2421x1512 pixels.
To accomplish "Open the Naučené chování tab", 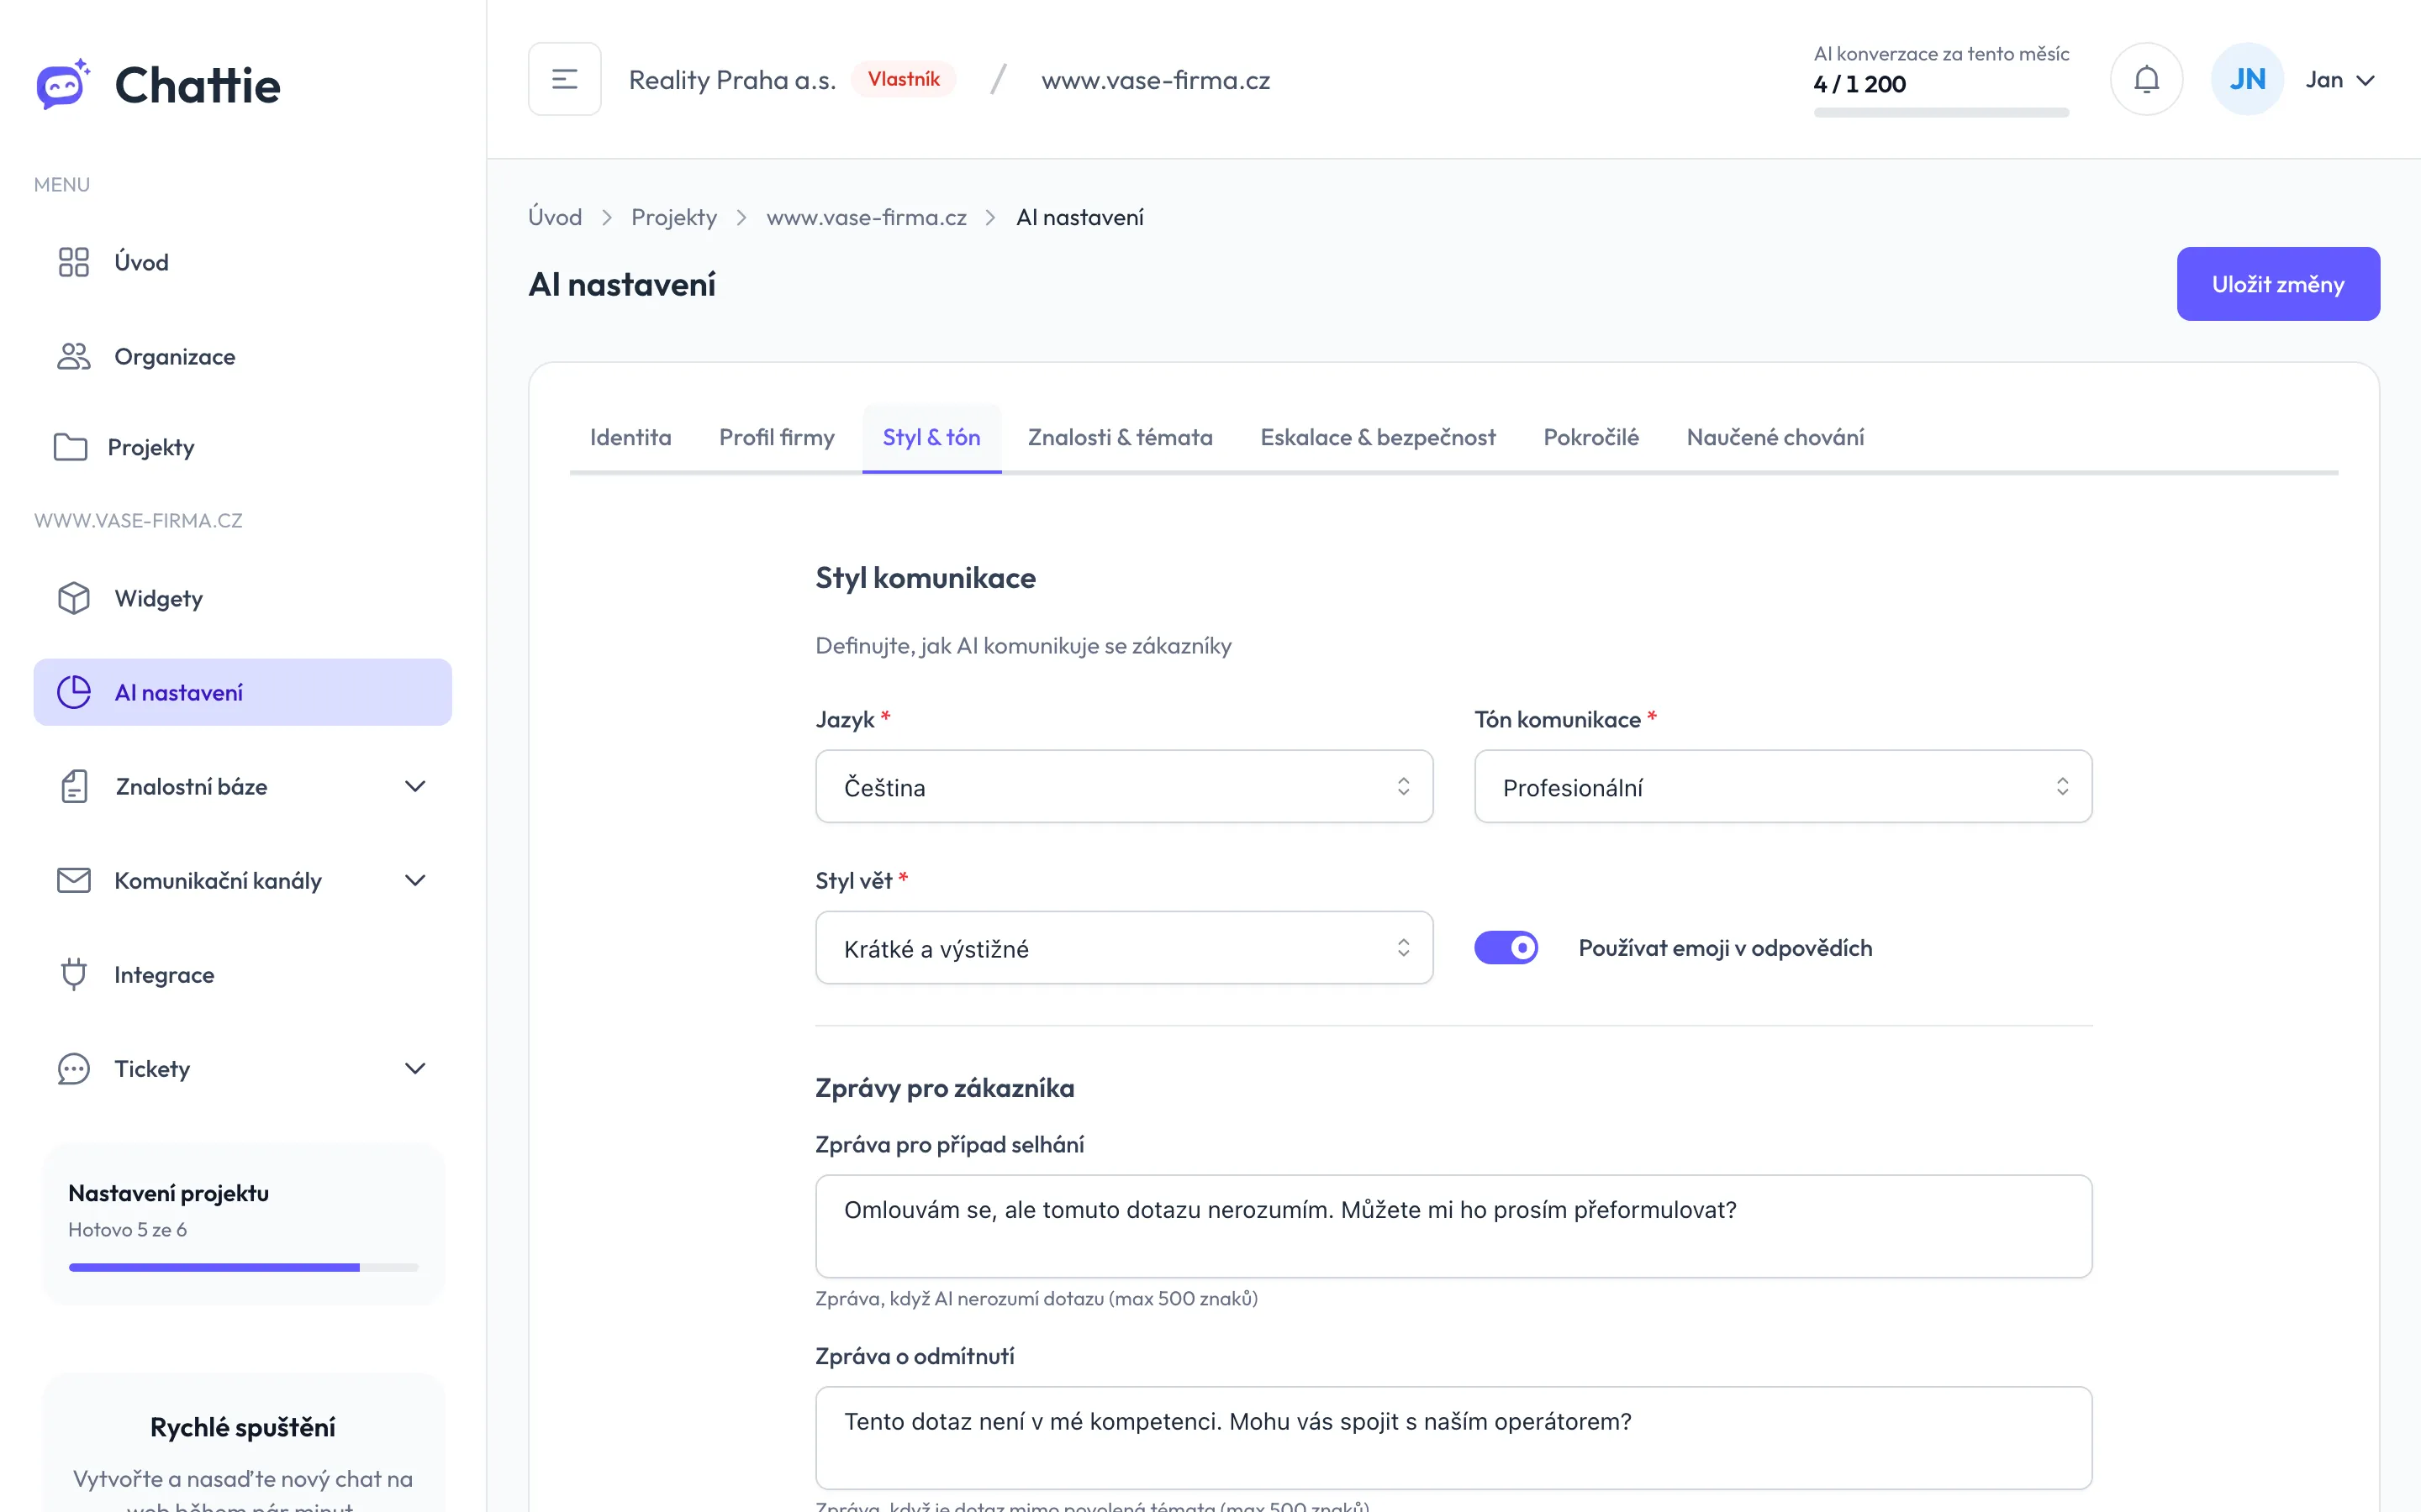I will coord(1775,437).
